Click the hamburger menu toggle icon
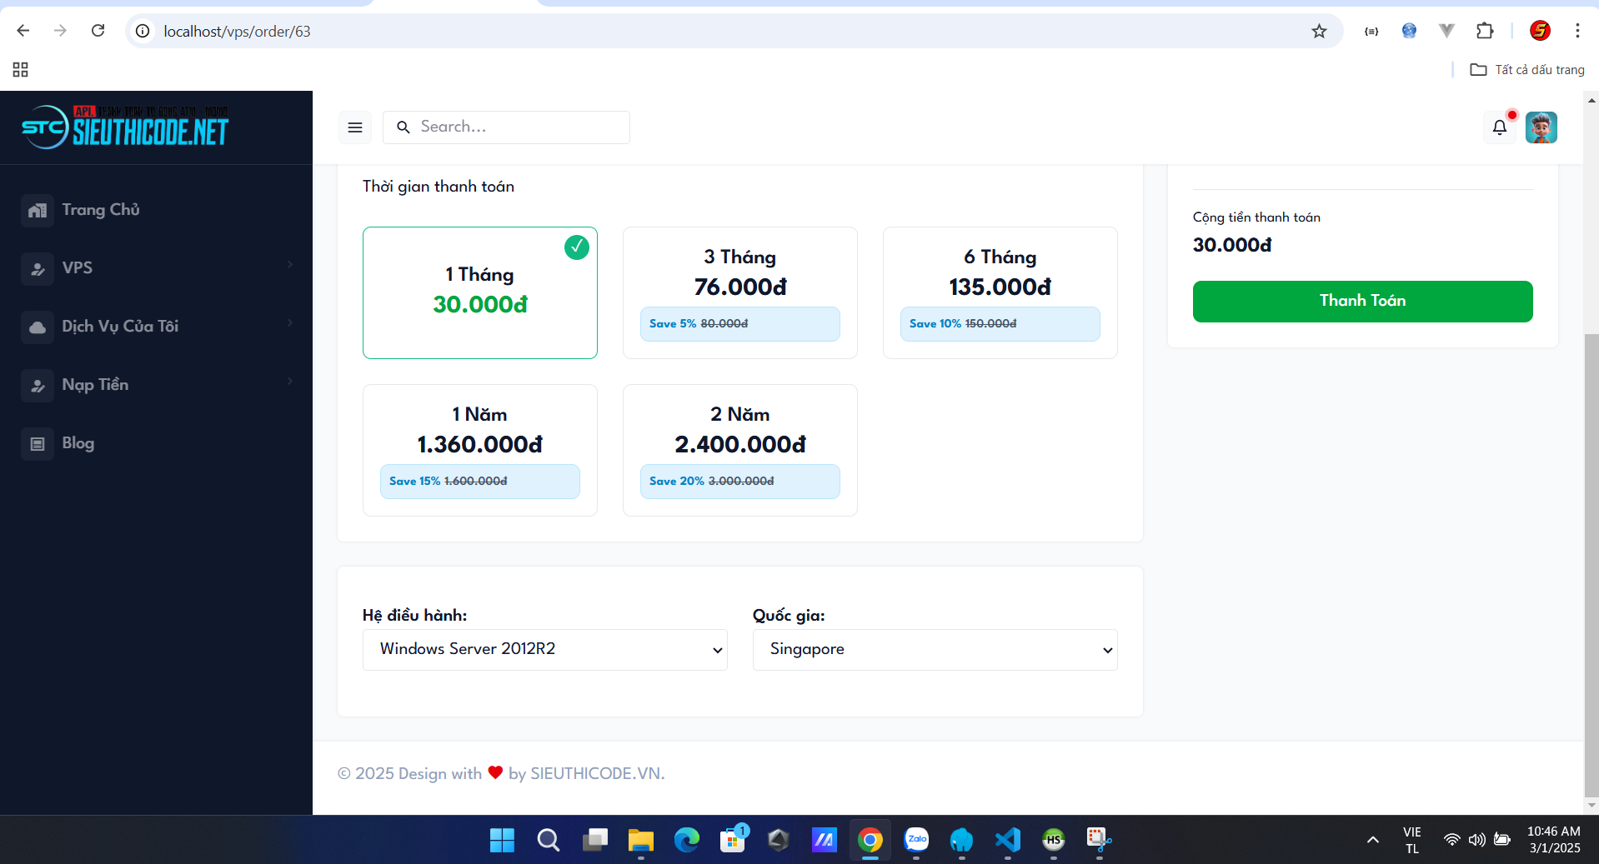This screenshot has height=864, width=1599. (x=354, y=127)
